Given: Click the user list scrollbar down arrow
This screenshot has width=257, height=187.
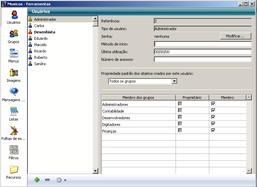Looking at the screenshot, I should (95, 171).
